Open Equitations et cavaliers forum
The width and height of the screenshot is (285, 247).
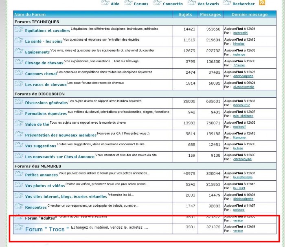click(48, 31)
